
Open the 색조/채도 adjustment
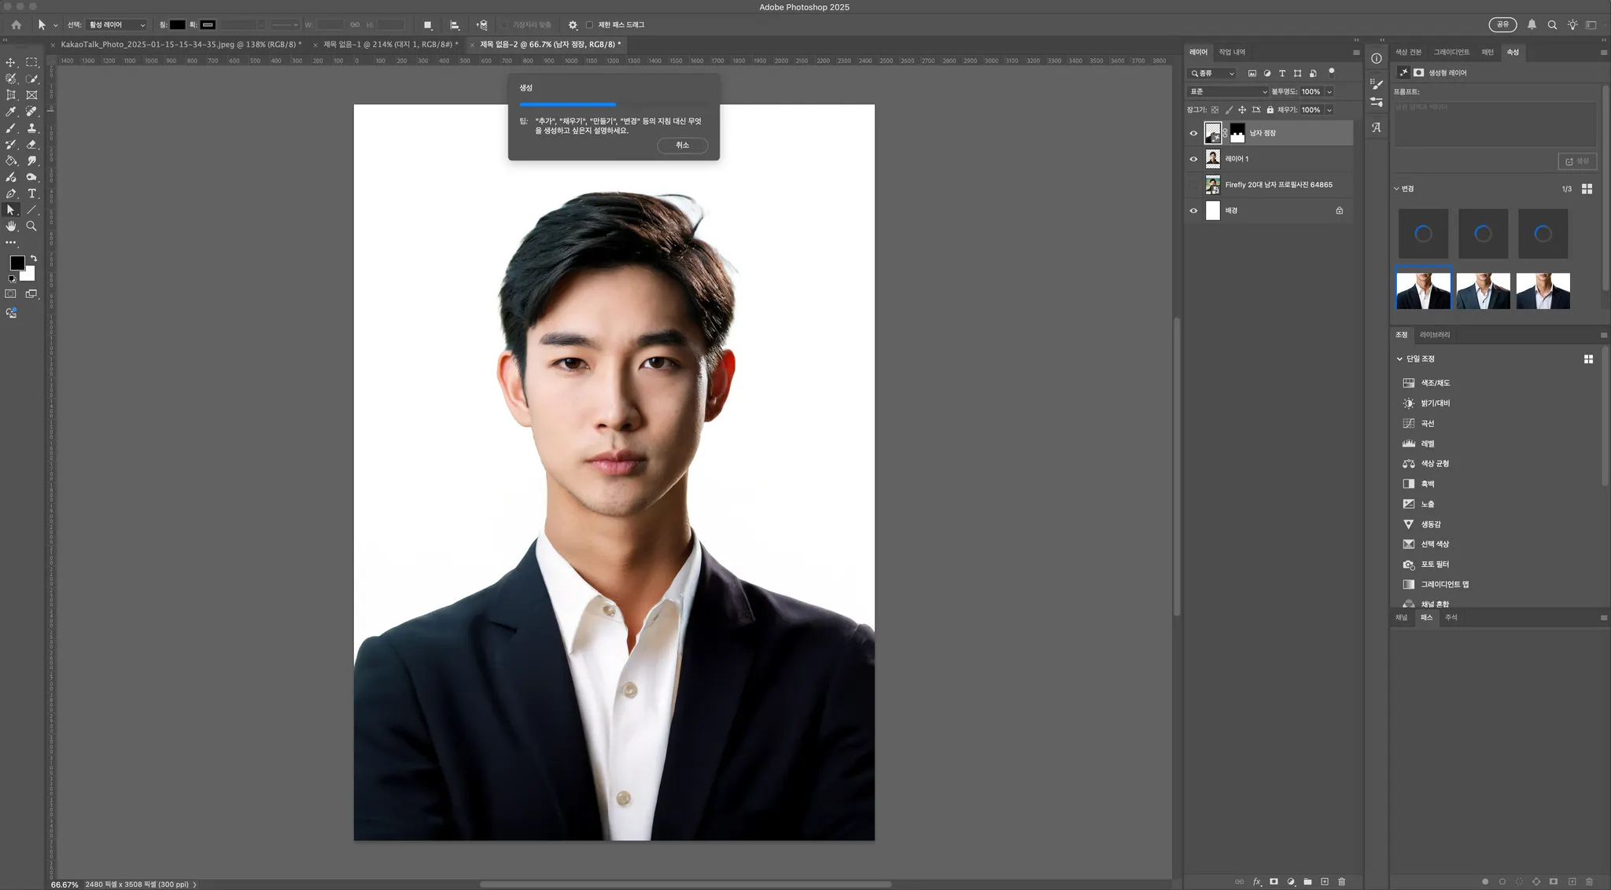pyautogui.click(x=1435, y=383)
